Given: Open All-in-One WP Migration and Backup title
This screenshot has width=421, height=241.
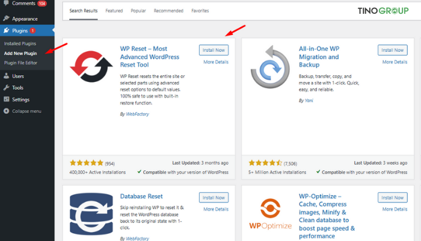Looking at the screenshot, I should click(x=319, y=57).
